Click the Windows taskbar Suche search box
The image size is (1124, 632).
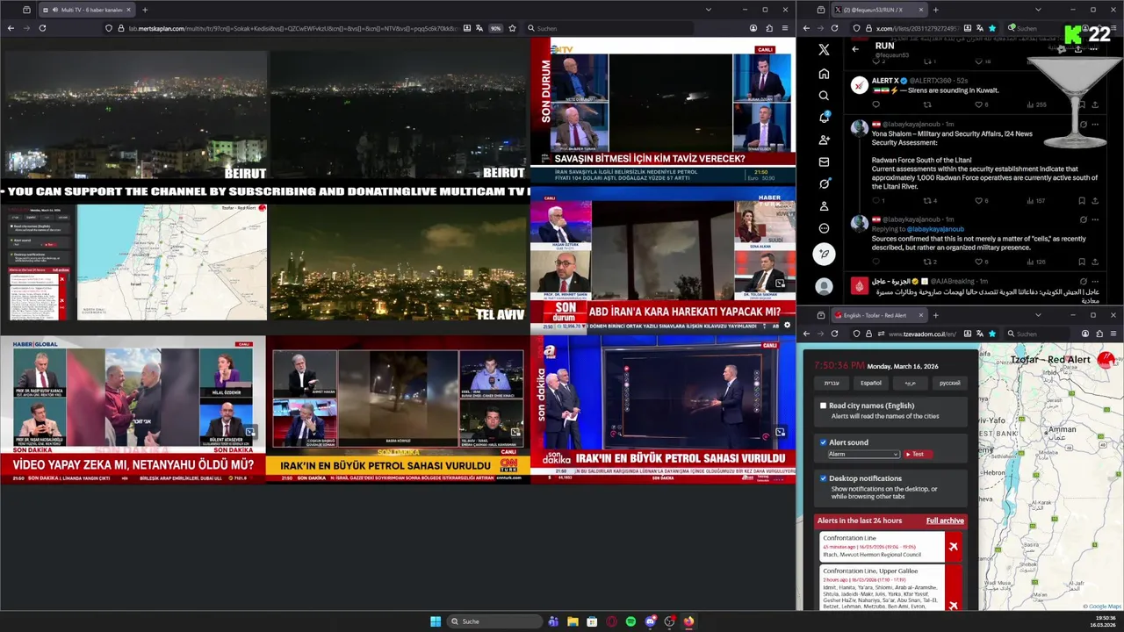pyautogui.click(x=494, y=621)
